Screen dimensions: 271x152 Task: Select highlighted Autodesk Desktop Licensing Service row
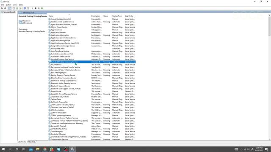[92, 62]
